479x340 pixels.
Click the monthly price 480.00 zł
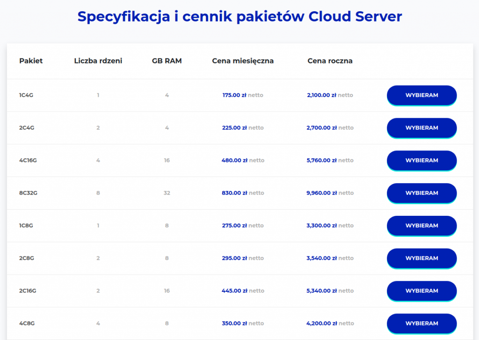tap(235, 160)
